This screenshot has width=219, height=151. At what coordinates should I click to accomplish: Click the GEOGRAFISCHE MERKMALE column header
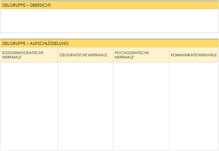[85, 55]
